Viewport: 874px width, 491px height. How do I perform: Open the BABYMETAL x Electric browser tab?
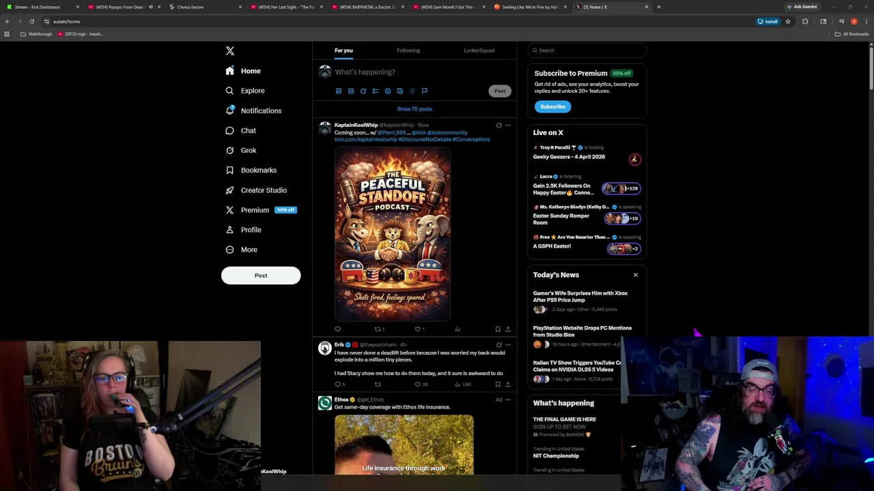pyautogui.click(x=367, y=7)
